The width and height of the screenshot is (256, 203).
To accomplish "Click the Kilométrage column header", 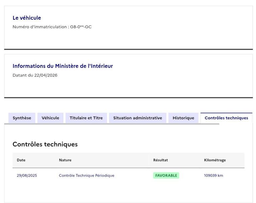I will [215, 160].
